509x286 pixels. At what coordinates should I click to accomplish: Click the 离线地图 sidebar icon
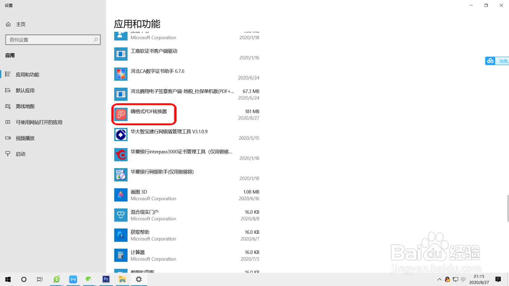tap(8, 106)
